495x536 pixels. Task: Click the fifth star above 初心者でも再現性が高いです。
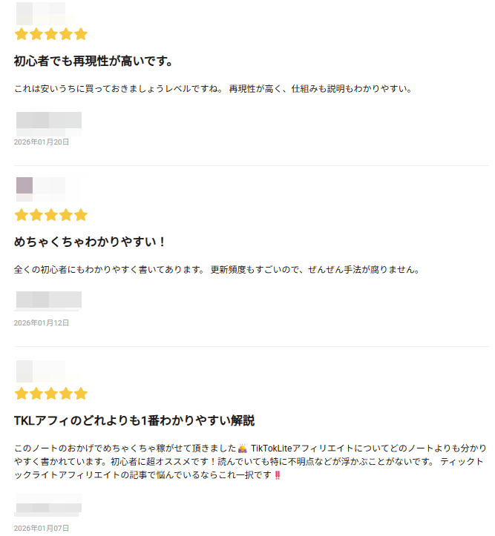click(81, 34)
